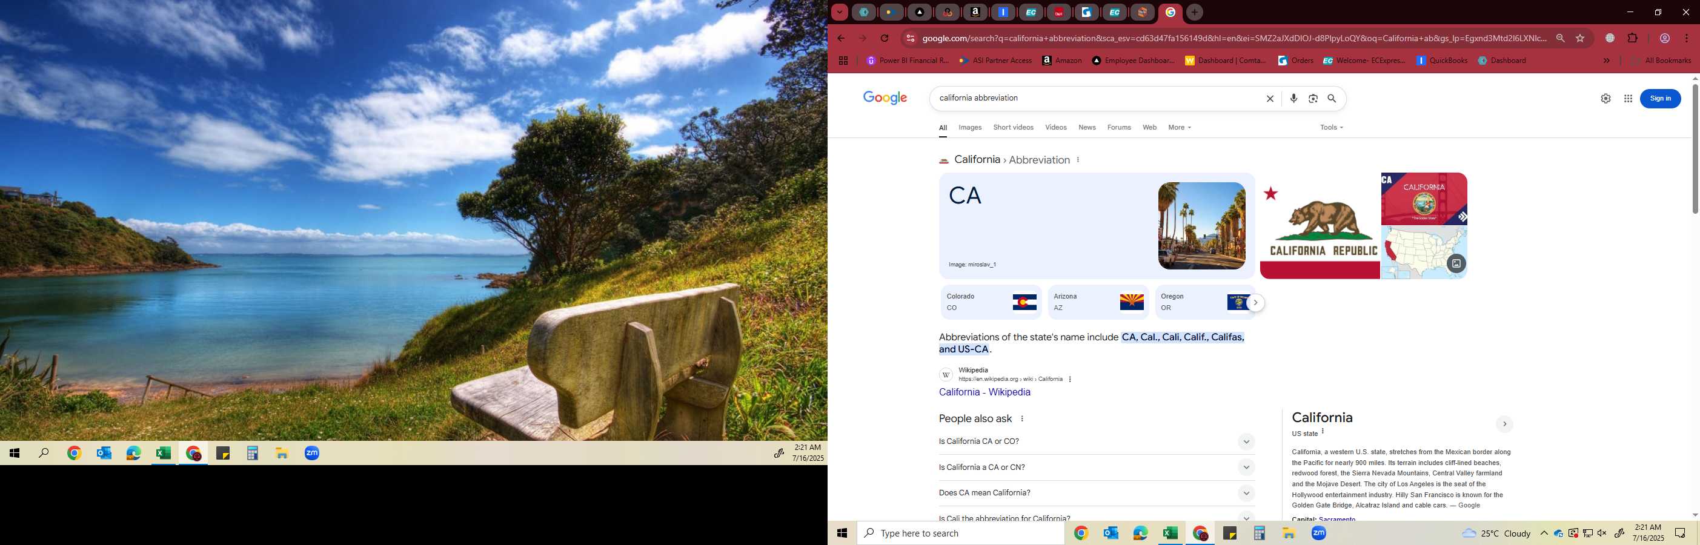This screenshot has height=545, width=1700.
Task: Show hidden system tray icons chevron
Action: pos(1544,533)
